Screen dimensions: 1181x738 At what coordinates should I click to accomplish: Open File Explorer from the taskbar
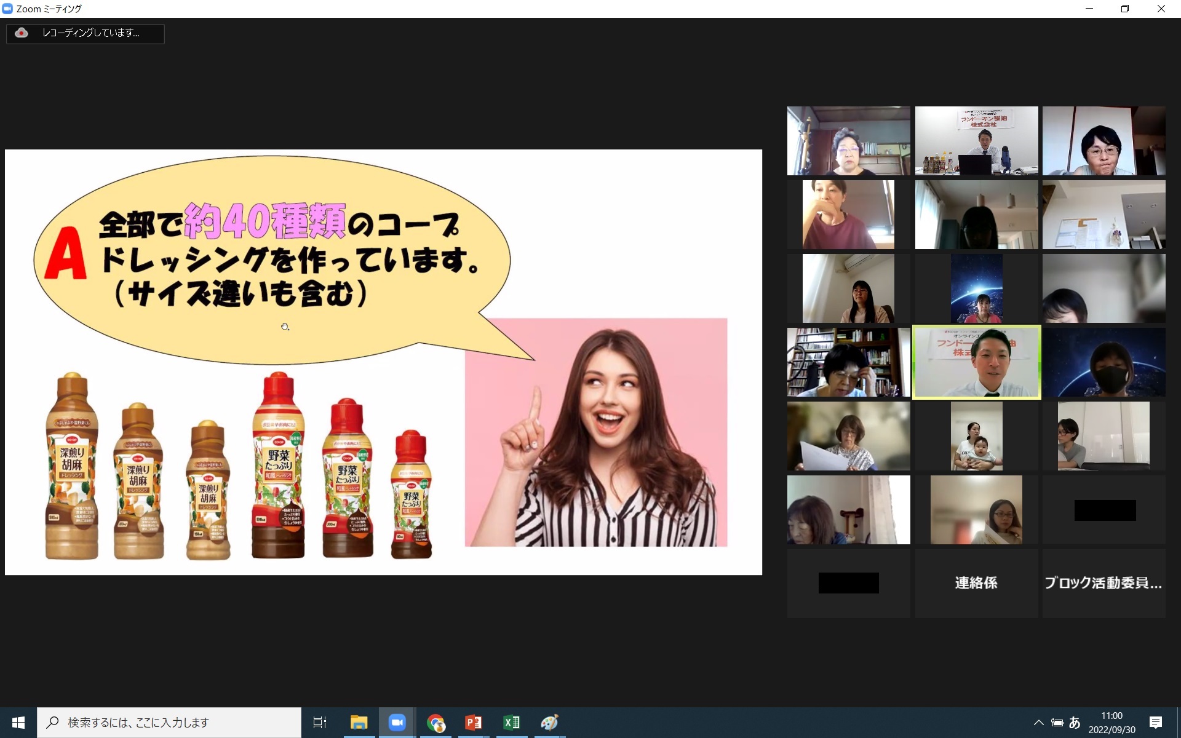tap(359, 723)
